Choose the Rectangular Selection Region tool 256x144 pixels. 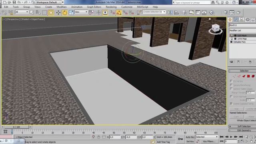click(x=44, y=12)
